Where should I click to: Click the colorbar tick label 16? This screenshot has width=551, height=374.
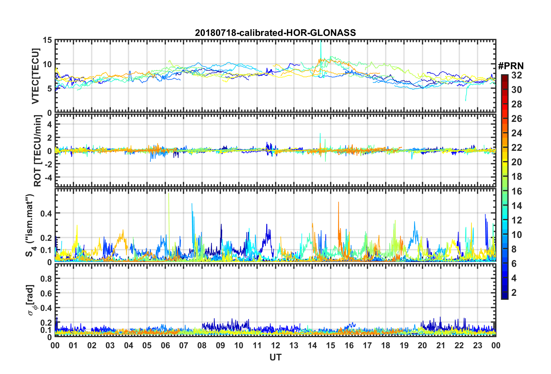click(x=517, y=191)
